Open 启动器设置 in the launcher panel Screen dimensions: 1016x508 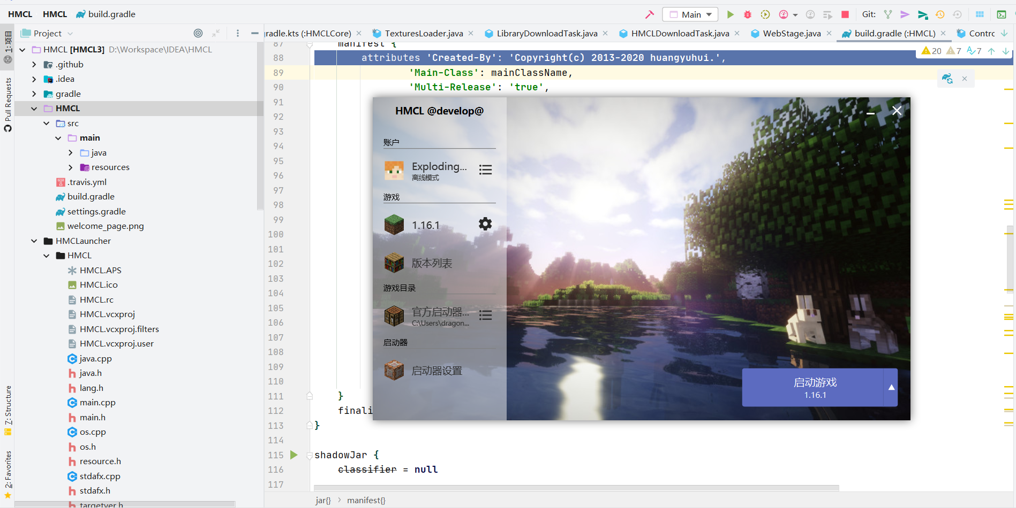pos(436,370)
